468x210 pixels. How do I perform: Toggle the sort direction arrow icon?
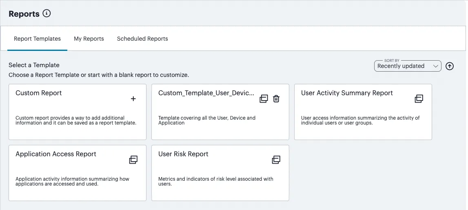450,66
